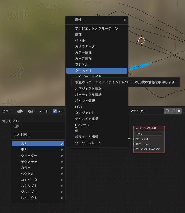Choose ポイント情報 entry
Screen dimensions: 185x213
[97, 101]
